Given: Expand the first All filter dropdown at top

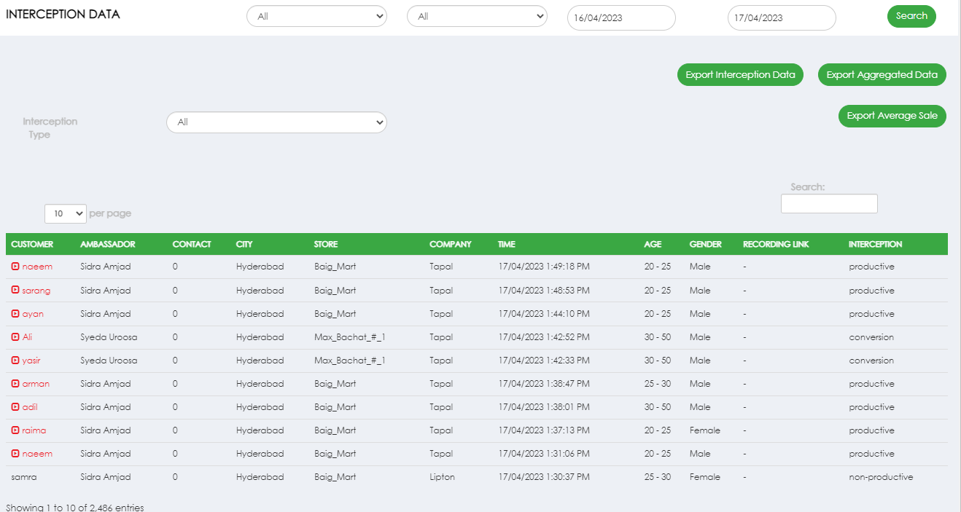Looking at the screenshot, I should click(x=316, y=16).
